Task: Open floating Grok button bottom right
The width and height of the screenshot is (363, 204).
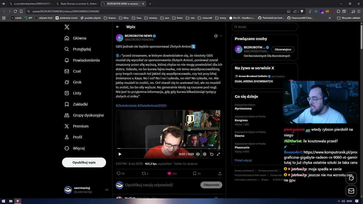Action: 351,178
